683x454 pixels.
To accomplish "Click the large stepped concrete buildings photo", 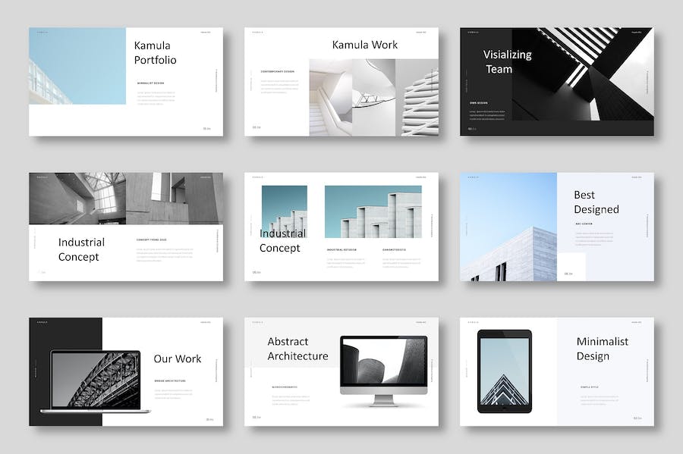I will pyautogui.click(x=373, y=212).
